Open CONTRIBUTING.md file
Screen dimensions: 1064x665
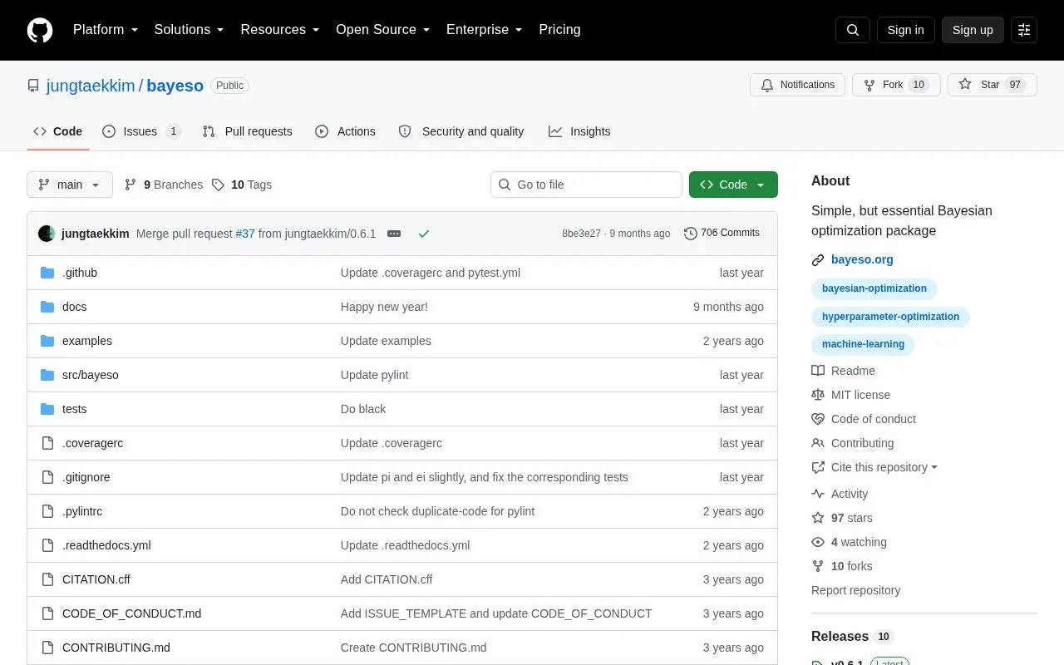(x=116, y=648)
